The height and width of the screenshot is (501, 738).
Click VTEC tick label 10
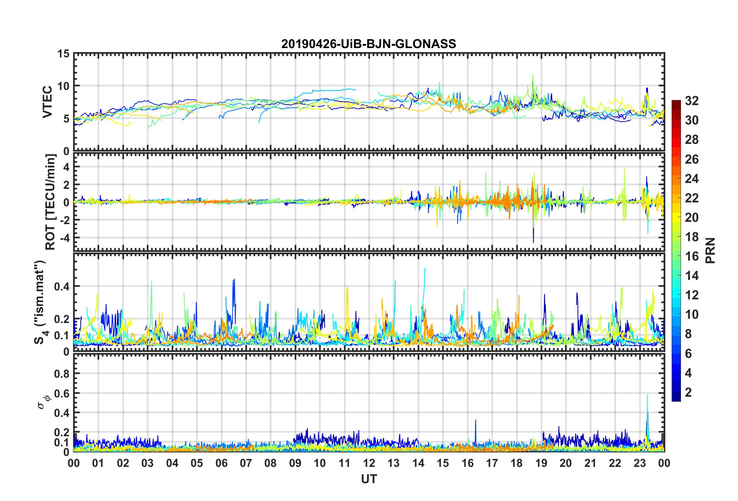point(63,86)
